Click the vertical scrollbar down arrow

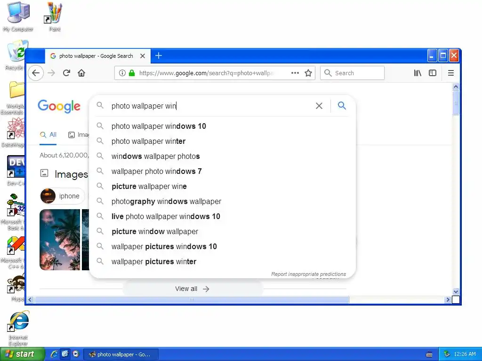[456, 291]
